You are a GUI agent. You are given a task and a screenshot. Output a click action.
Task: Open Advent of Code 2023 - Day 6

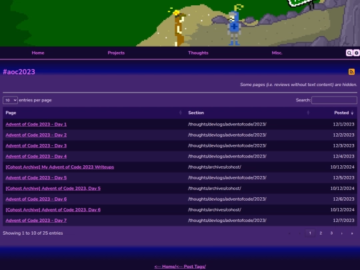click(x=36, y=199)
